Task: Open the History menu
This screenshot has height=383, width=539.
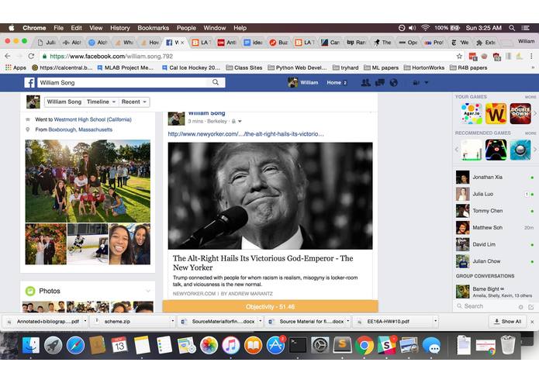Action: (120, 28)
